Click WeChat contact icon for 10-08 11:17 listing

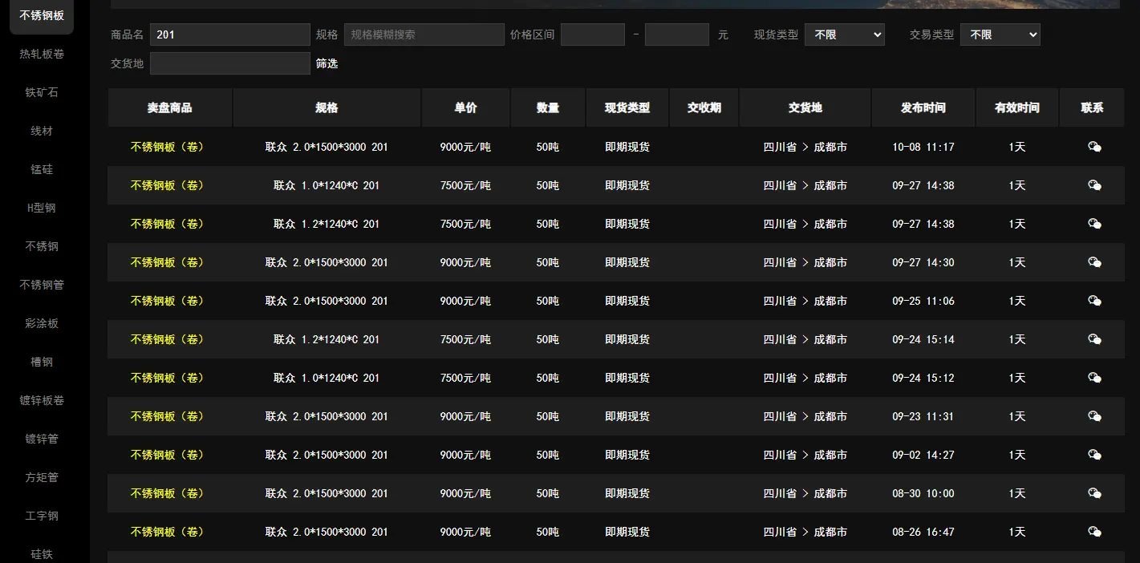click(1094, 147)
